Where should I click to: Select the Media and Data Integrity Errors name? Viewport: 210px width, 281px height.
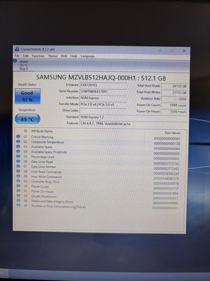coord(52,202)
